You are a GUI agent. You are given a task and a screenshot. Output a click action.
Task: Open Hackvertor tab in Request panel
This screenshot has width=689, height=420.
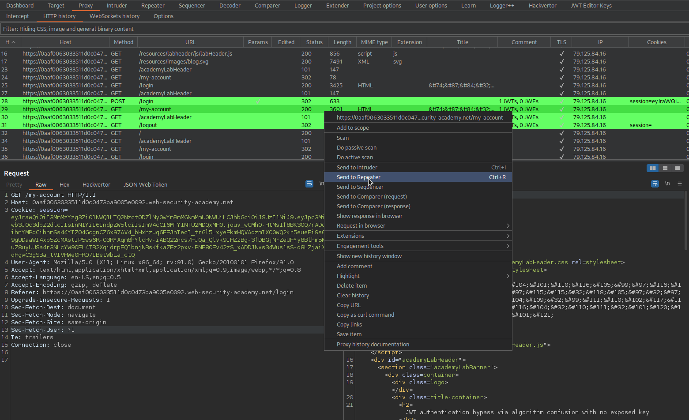tap(96, 185)
